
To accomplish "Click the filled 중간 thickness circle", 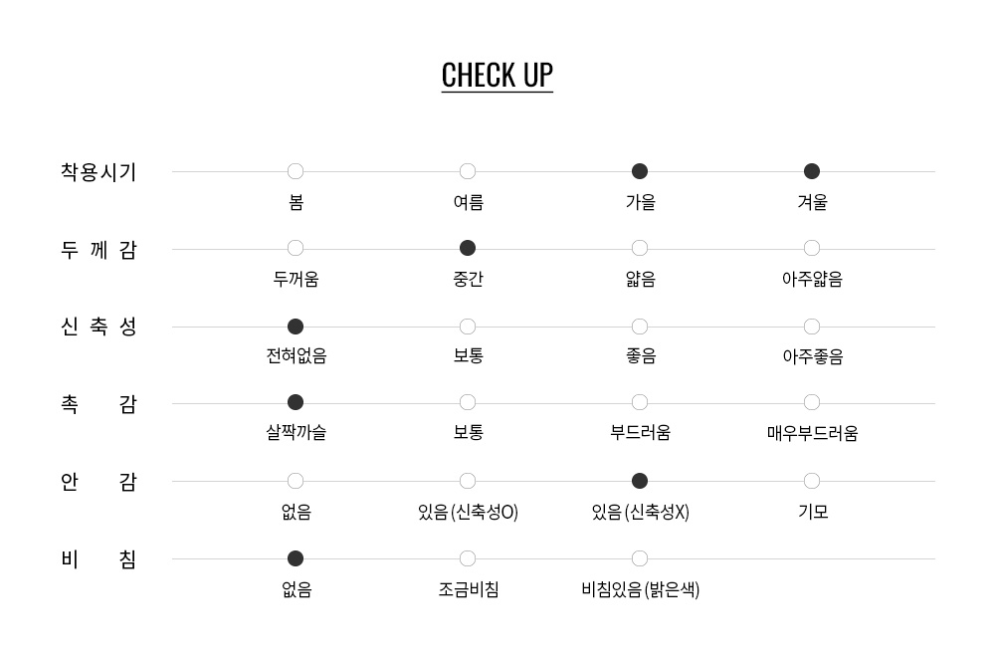I will [x=468, y=248].
